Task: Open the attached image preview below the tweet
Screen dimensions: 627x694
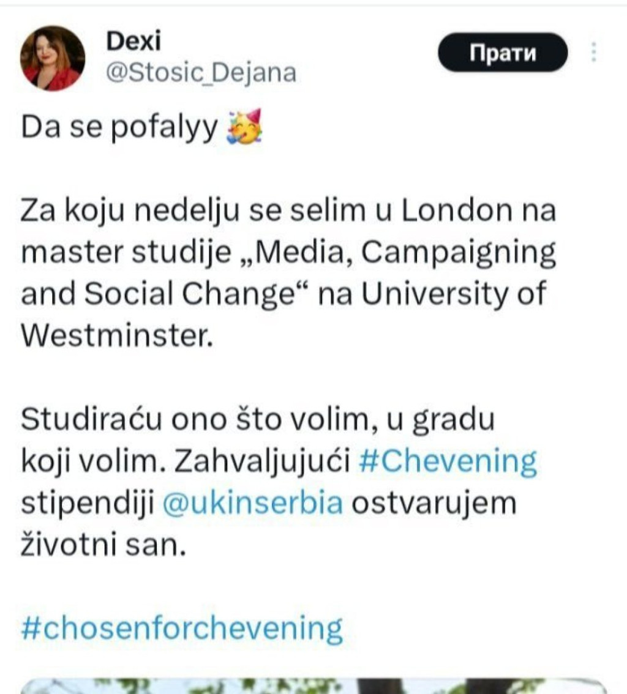Action: pos(313,685)
